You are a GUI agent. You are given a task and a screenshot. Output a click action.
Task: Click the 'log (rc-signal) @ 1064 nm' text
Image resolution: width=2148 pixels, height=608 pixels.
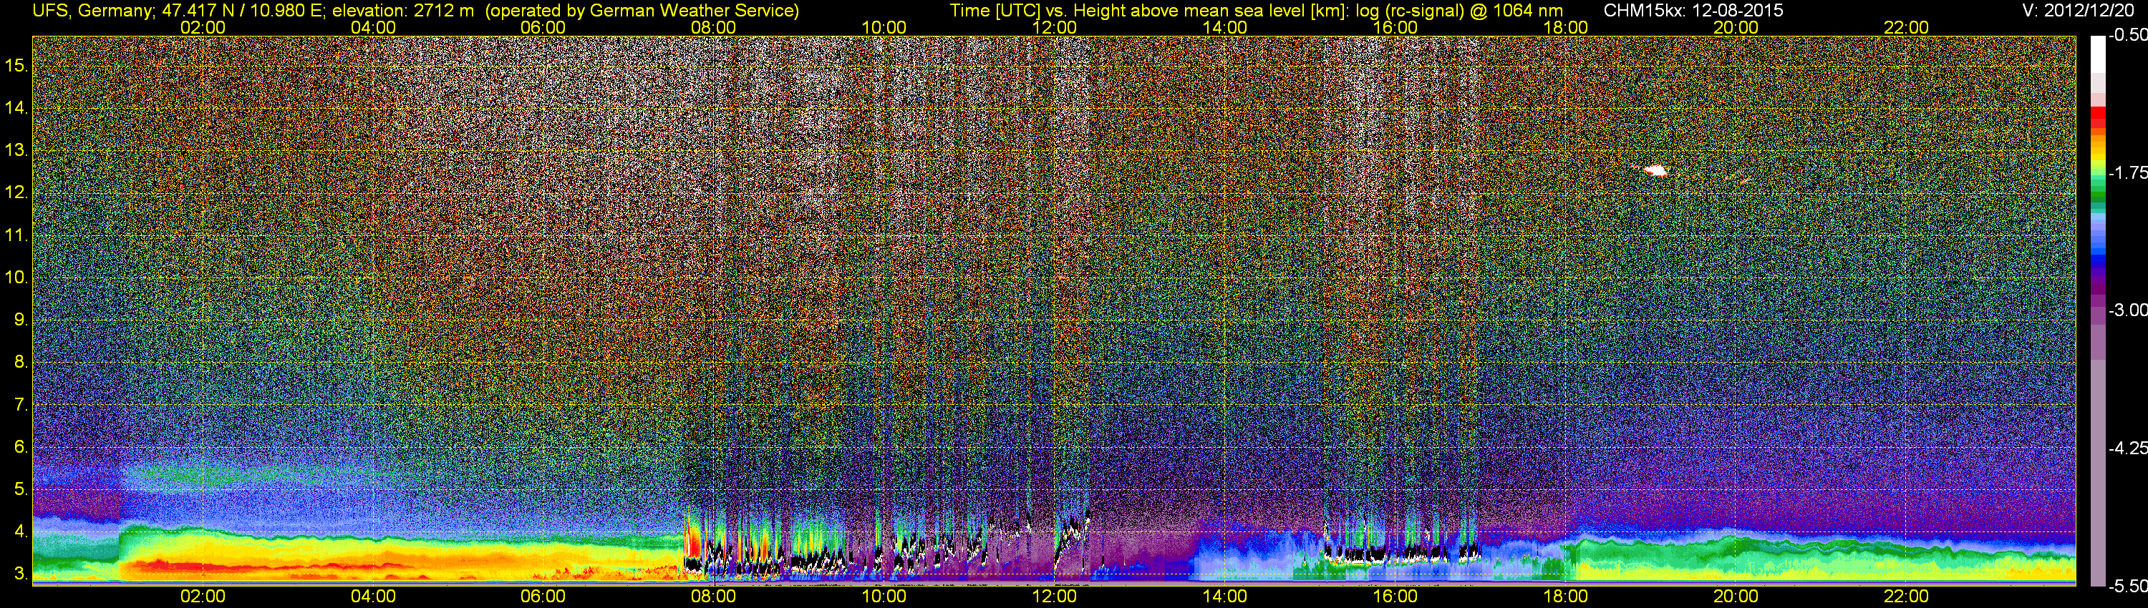[x=1459, y=10]
